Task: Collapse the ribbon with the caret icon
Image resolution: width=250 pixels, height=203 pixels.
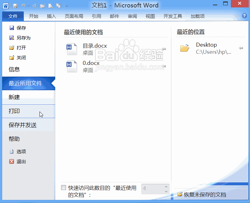Action: click(237, 16)
